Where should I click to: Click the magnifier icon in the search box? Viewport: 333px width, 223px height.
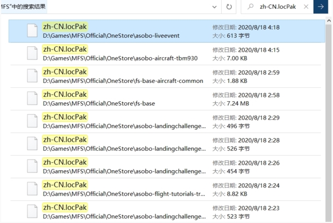tap(251, 7)
